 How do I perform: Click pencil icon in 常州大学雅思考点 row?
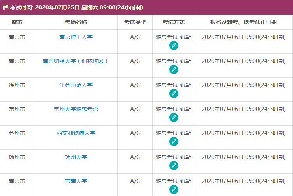(174, 118)
